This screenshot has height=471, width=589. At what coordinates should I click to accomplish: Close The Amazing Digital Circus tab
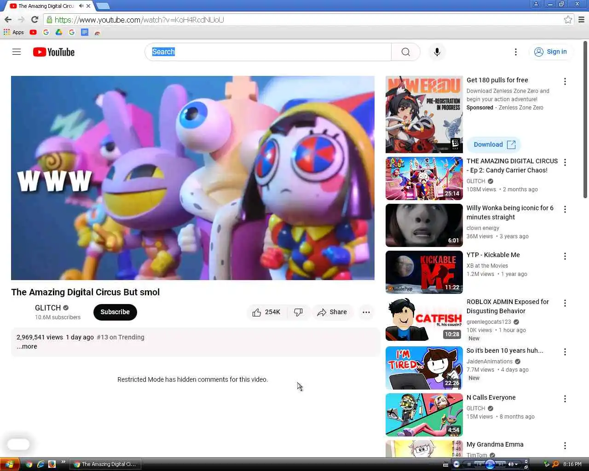[88, 6]
